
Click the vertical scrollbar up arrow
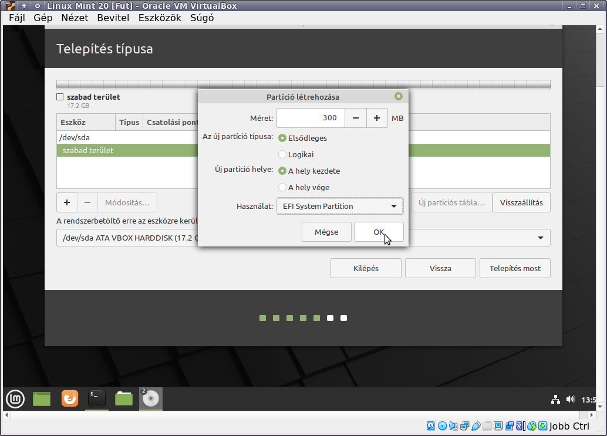pos(600,29)
